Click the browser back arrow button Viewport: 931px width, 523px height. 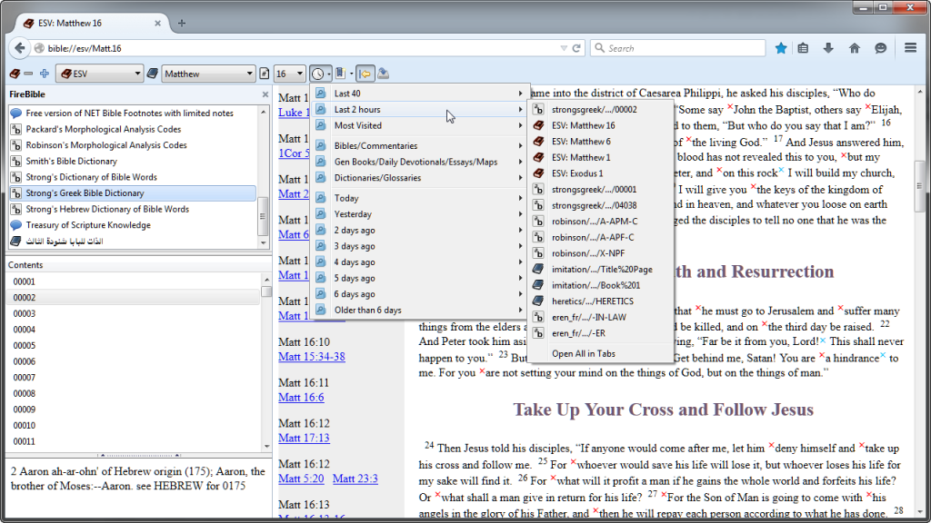pos(20,48)
